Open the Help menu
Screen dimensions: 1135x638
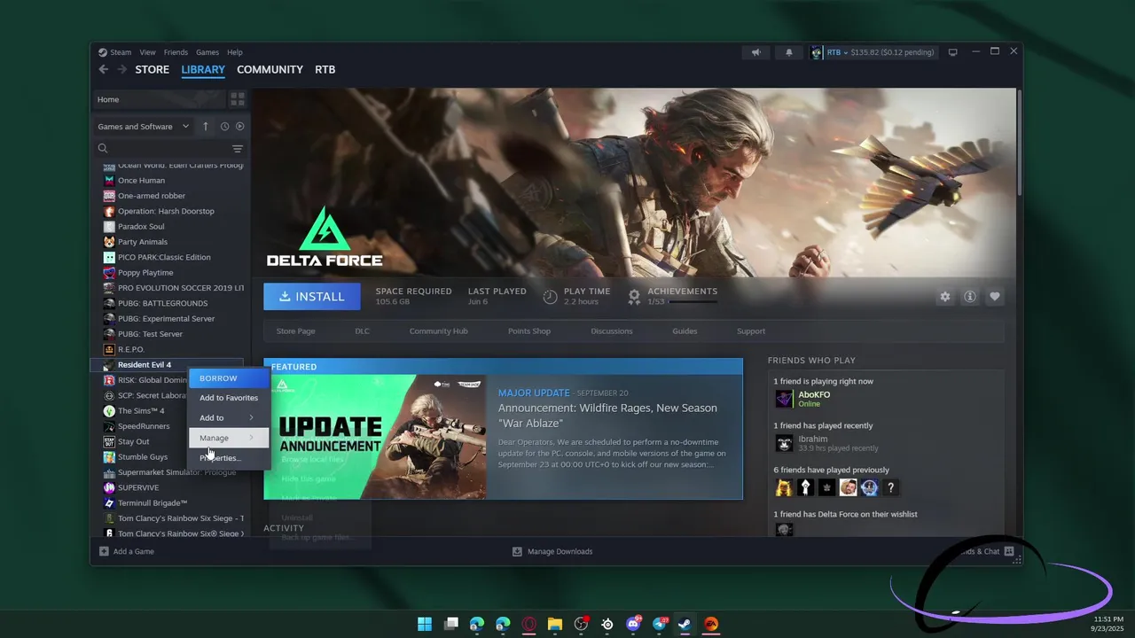[234, 52]
